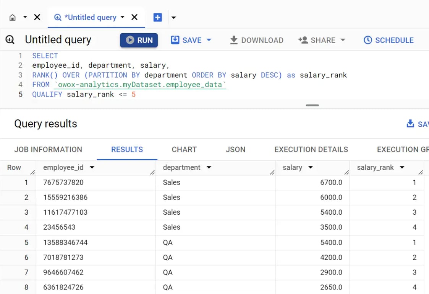This screenshot has height=294, width=429.
Task: Click the home tab icon
Action: pos(12,18)
